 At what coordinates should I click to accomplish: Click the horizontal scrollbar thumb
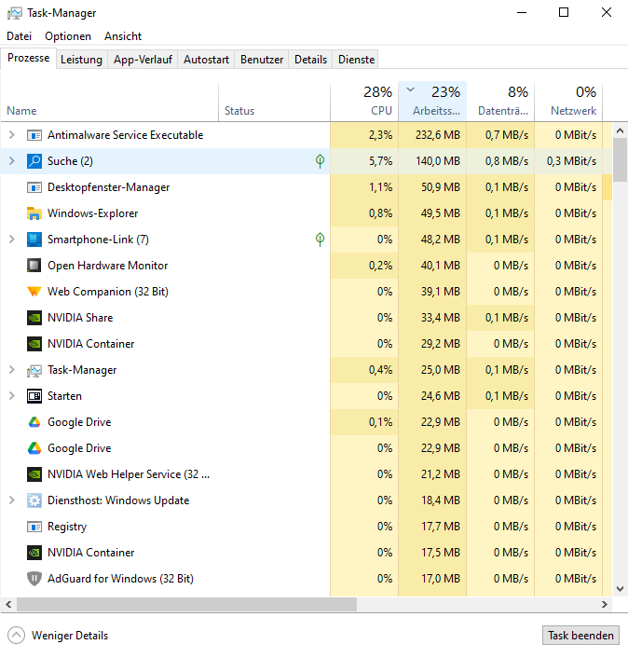[x=186, y=604]
